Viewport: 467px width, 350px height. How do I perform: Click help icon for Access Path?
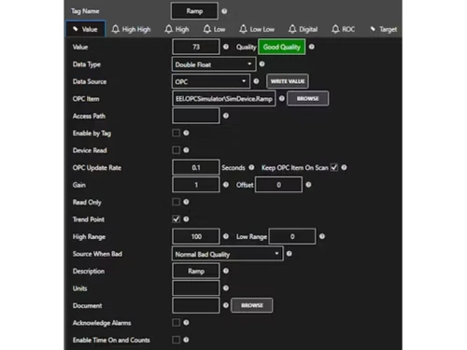point(226,116)
